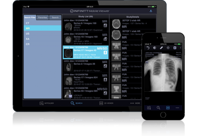The width and height of the screenshot is (198, 136).
Task: Open LOCAL01 study thumbnail
Action: [68, 94]
